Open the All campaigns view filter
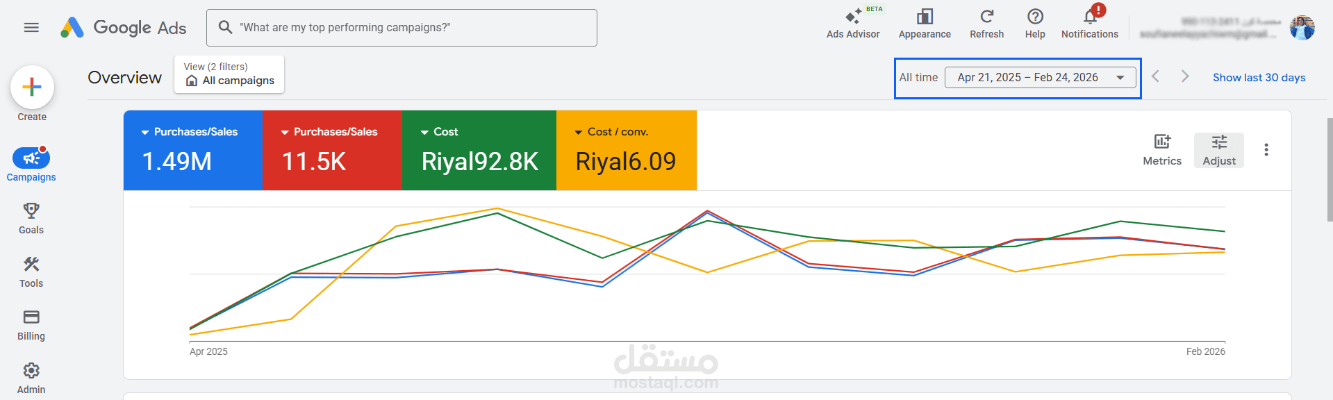 [x=229, y=74]
